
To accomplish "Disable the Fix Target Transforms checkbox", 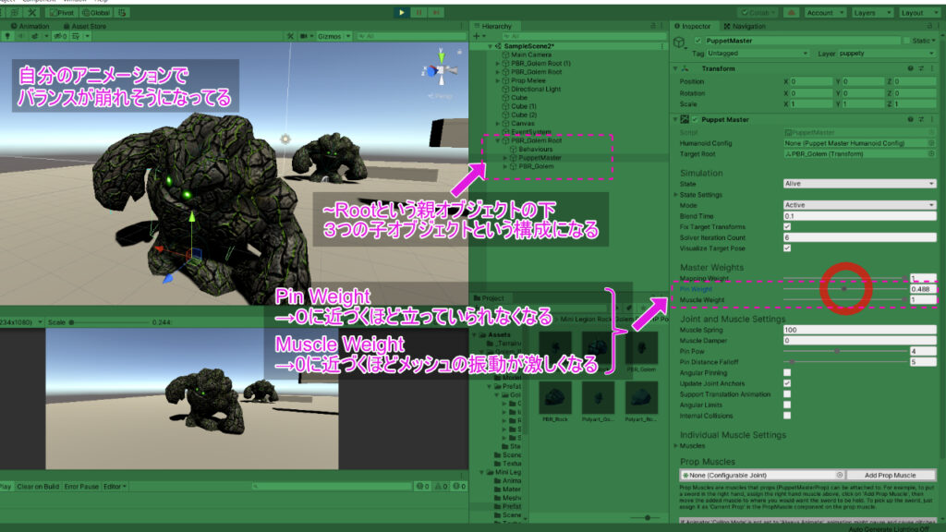I will click(x=787, y=226).
